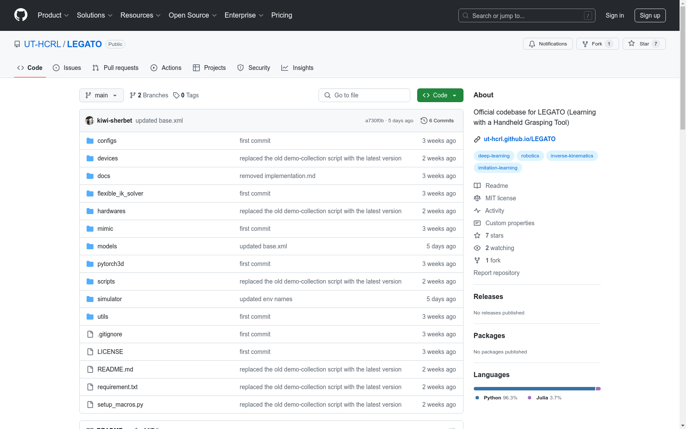This screenshot has width=686, height=429.
Task: Open the Pricing link
Action: click(282, 15)
